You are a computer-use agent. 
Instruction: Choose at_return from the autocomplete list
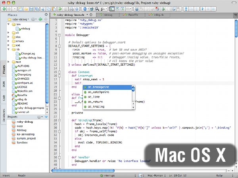click(107, 102)
